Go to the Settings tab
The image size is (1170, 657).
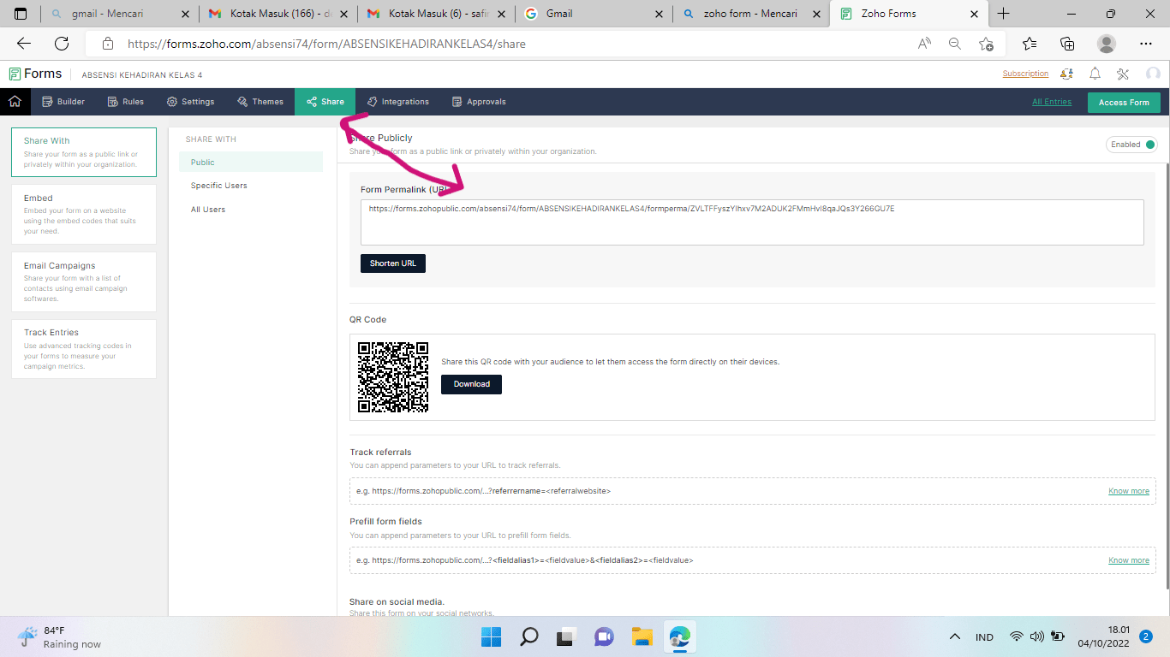tap(190, 101)
